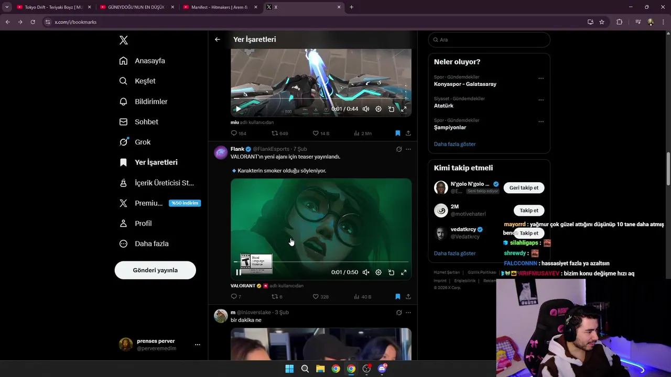Image resolution: width=671 pixels, height=377 pixels.
Task: Open Grok action on inloverslake post
Action: click(399, 313)
